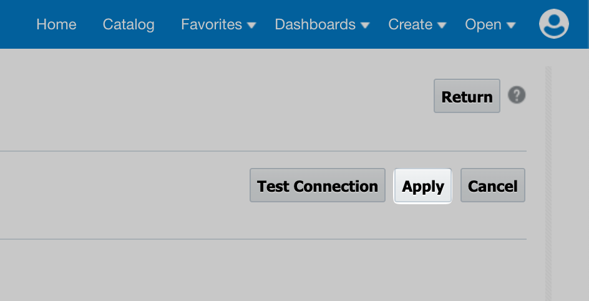Click the arrow beside Dashboards
This screenshot has width=589, height=301.
point(365,25)
